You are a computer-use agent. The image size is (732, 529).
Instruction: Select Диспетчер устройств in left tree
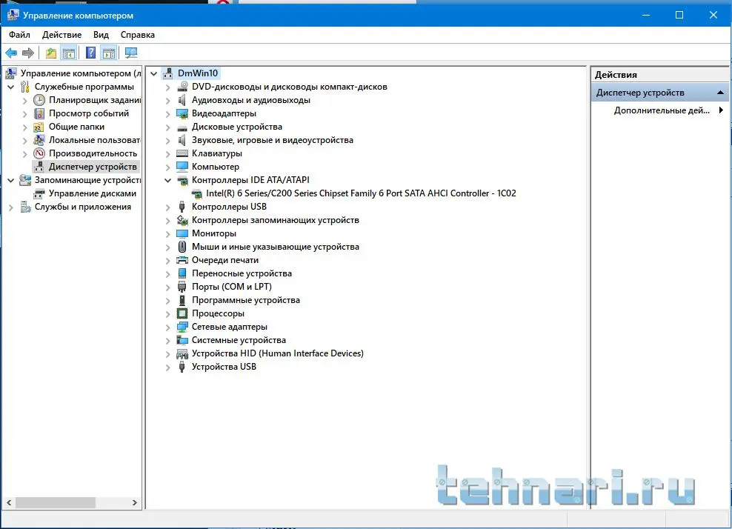pyautogui.click(x=93, y=167)
